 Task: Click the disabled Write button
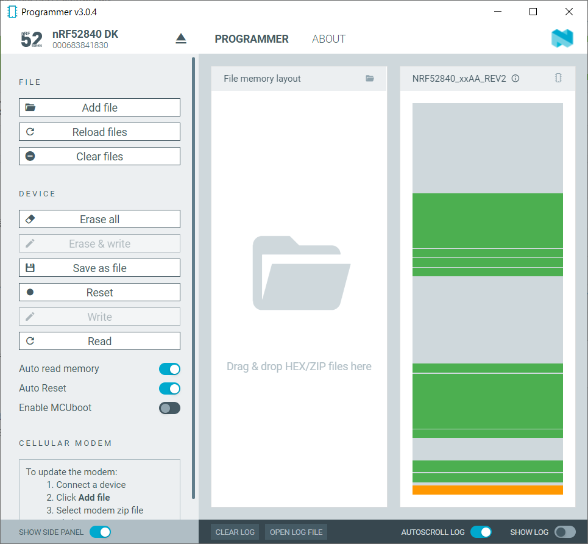(99, 317)
